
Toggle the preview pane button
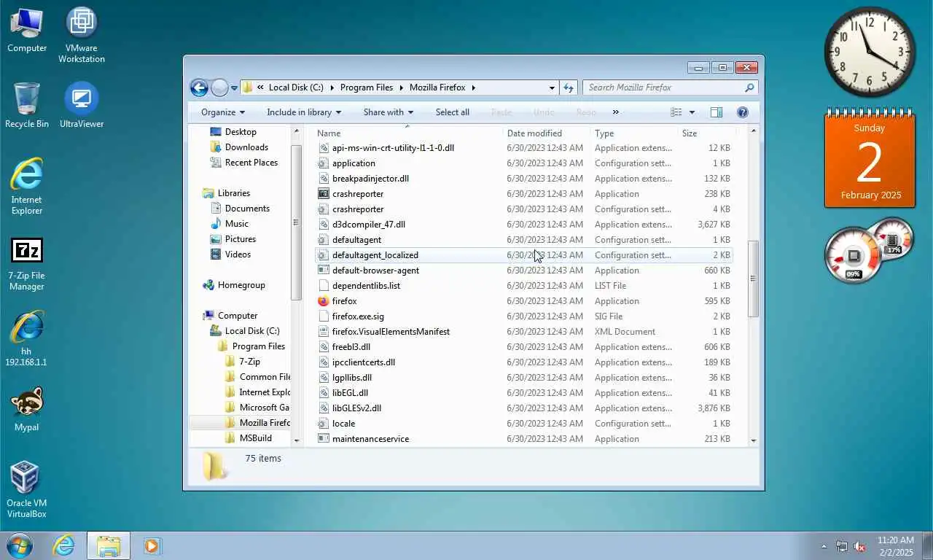click(717, 112)
